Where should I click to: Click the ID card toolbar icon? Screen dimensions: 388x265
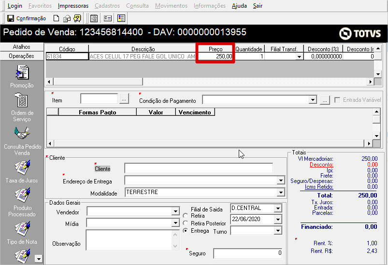tap(108, 18)
